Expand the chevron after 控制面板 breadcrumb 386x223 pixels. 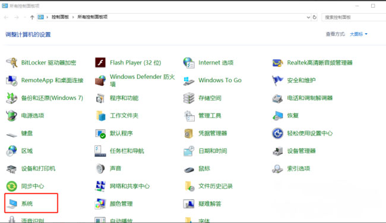click(x=73, y=17)
